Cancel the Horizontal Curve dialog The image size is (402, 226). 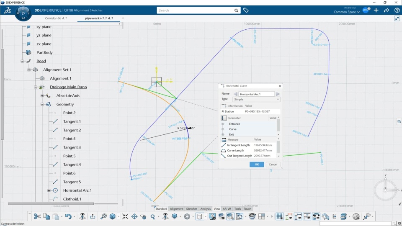pyautogui.click(x=273, y=164)
